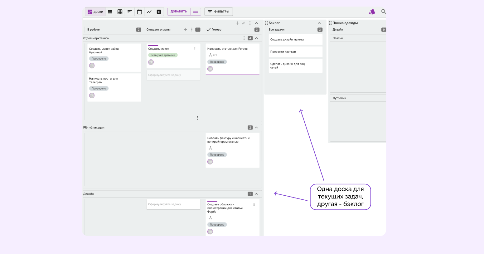Click avatar on Создать макет сайта булочной card
484x254 pixels.
click(92, 66)
